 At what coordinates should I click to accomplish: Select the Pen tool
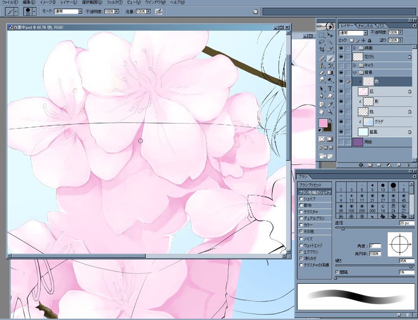(x=322, y=96)
